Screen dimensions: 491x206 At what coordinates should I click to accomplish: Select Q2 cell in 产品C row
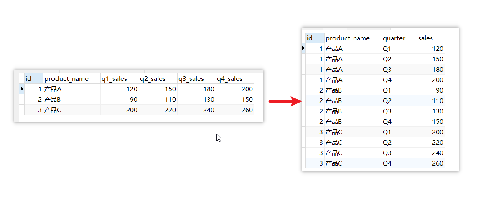point(399,143)
